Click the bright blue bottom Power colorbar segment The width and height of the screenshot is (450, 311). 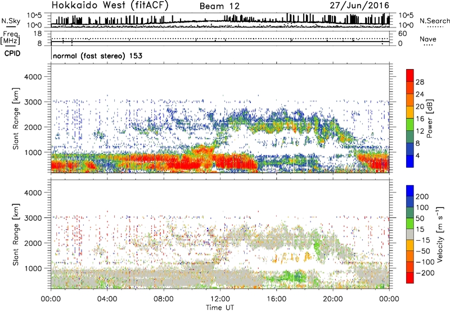click(x=410, y=161)
